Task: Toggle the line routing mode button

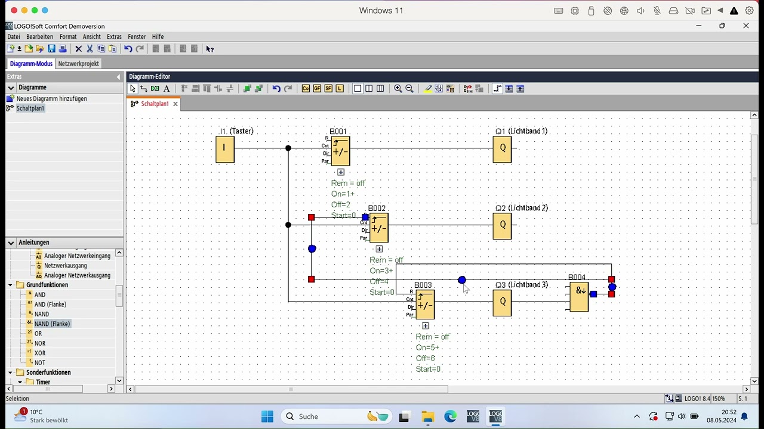Action: pos(497,89)
